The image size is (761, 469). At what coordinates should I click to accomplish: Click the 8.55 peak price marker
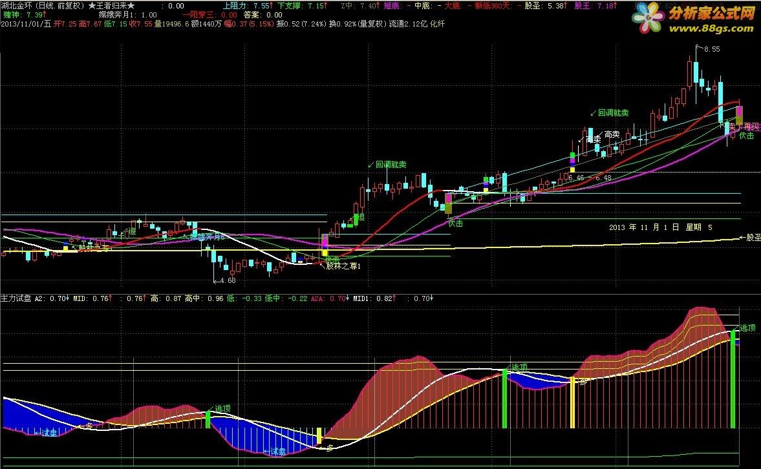[712, 49]
